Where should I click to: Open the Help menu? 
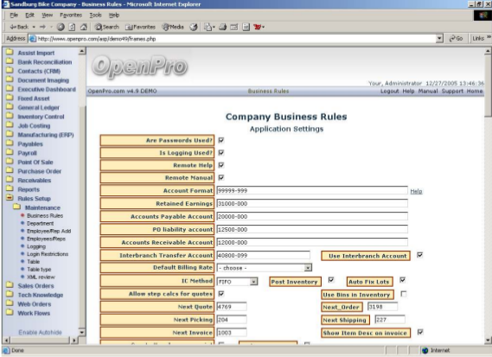pyautogui.click(x=114, y=15)
